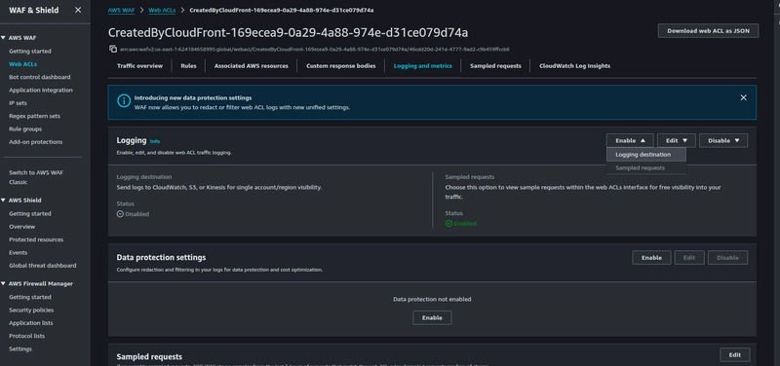Collapse the AWS Shield sidebar section
780x366 pixels.
click(4, 201)
